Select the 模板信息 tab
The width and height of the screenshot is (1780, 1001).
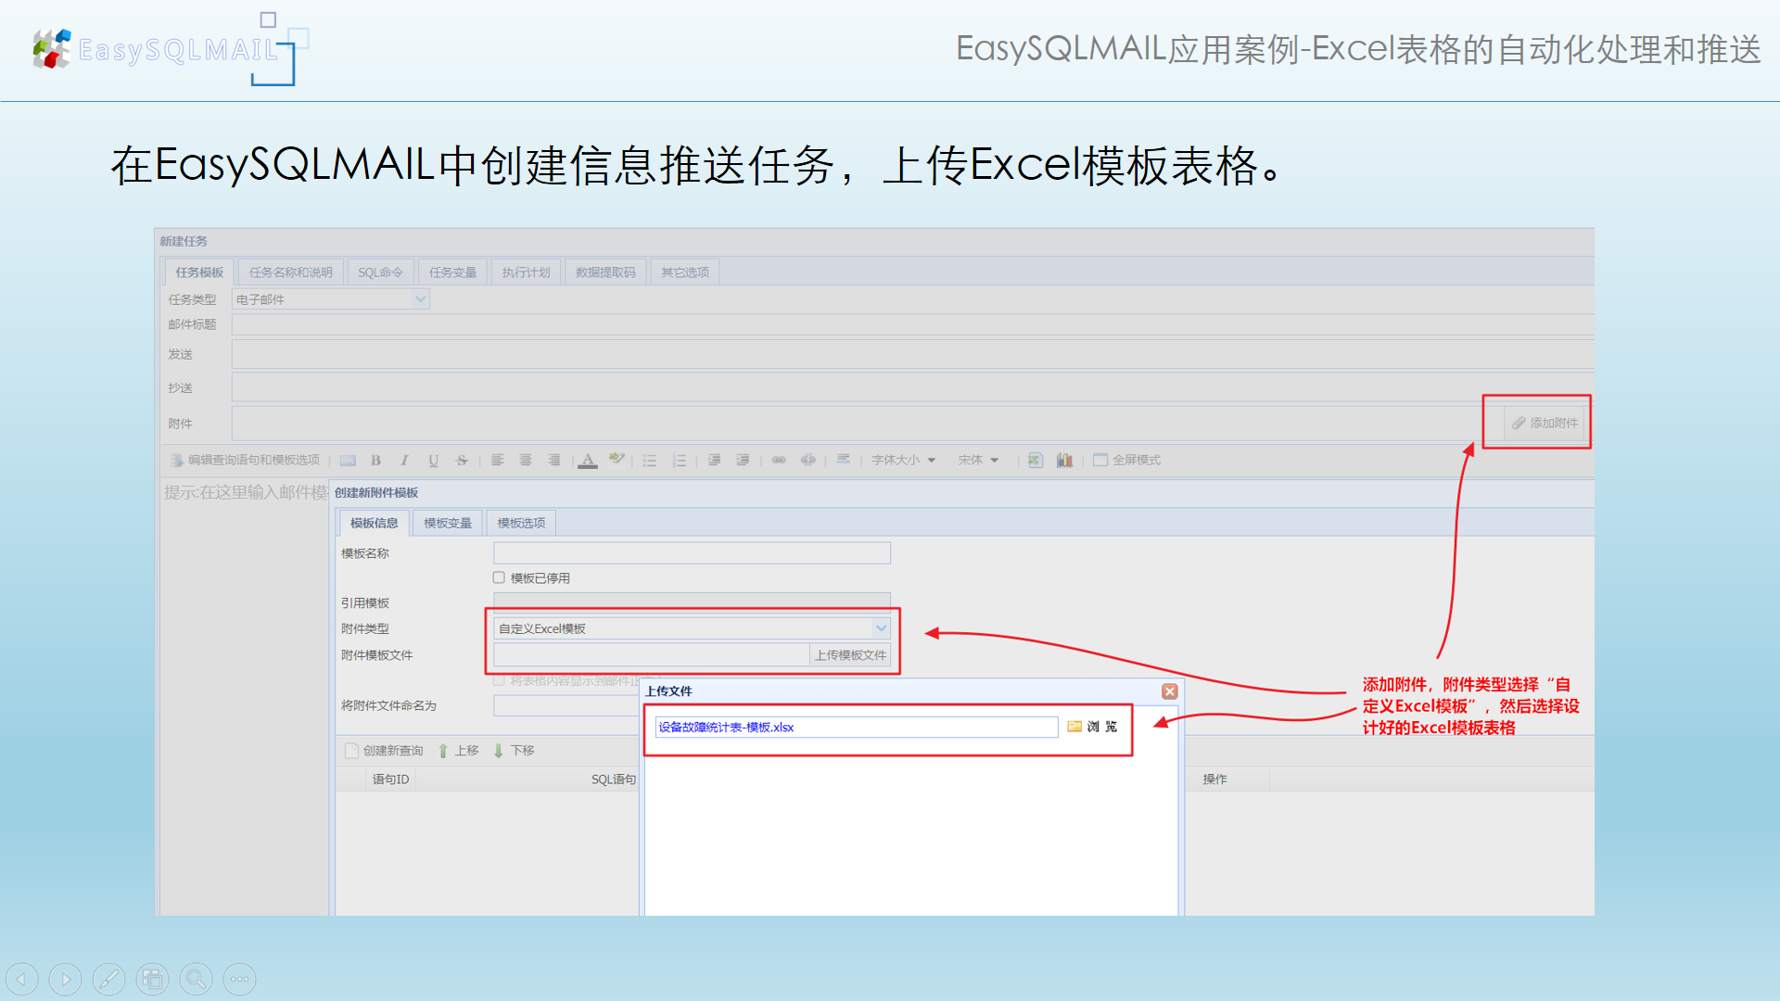coord(375,524)
